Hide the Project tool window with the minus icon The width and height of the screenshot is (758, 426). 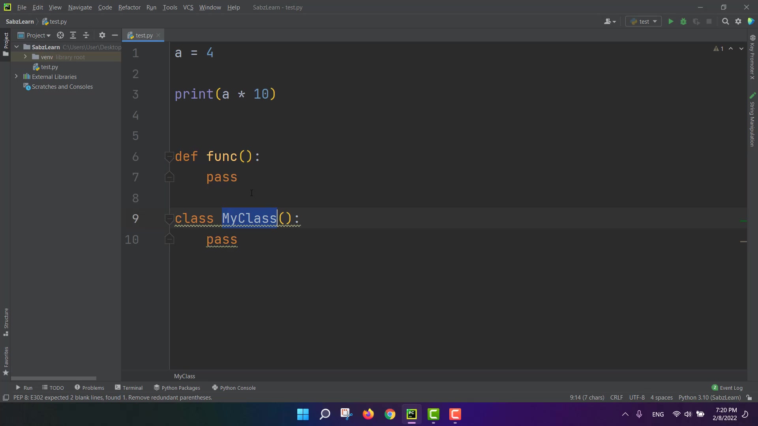(x=115, y=35)
